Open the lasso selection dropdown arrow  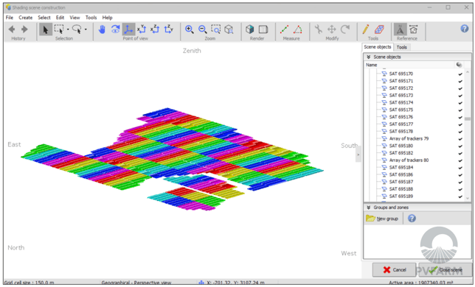pos(86,29)
